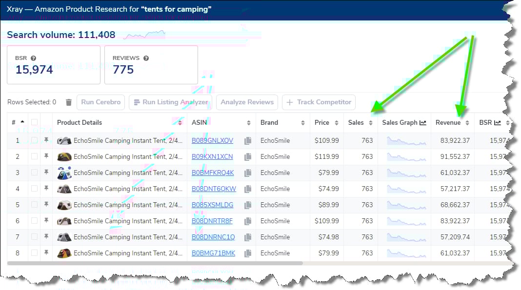
Task: Sort by Revenue column arrows
Action: click(467, 123)
